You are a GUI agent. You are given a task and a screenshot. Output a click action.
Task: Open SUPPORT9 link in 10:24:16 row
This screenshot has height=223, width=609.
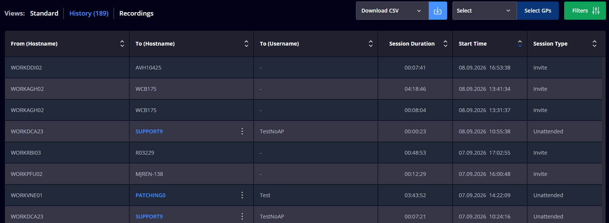pos(149,217)
